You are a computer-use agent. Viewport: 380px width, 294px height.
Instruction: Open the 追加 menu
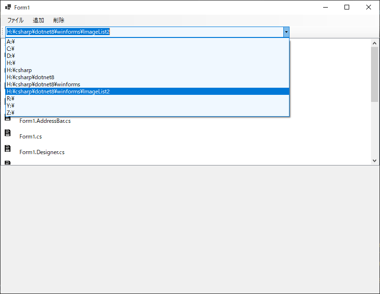[38, 20]
